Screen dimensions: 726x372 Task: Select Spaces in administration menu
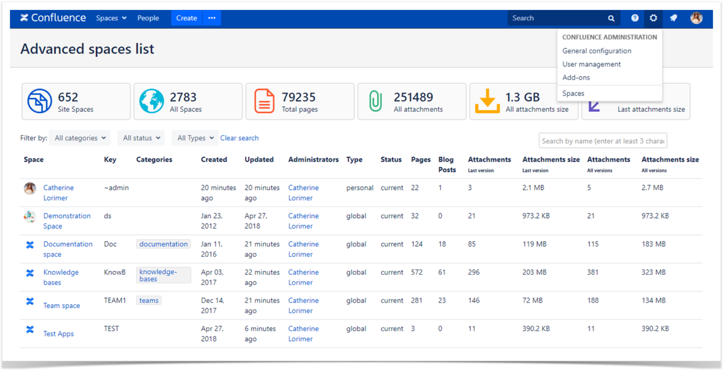[573, 93]
